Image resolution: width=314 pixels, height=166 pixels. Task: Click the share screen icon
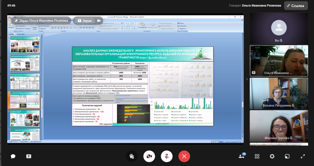[29, 156]
